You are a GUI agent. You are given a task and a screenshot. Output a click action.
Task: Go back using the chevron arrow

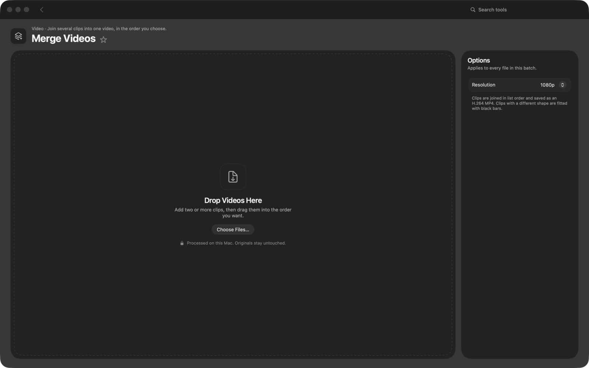[x=42, y=10]
